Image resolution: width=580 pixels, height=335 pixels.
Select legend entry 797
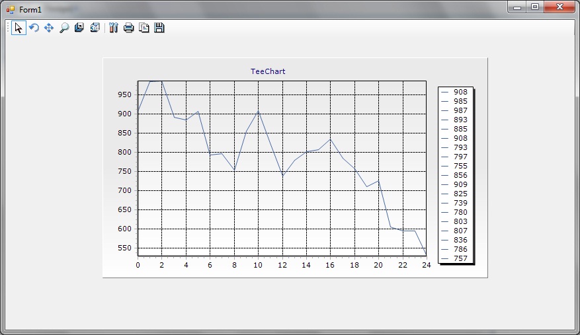tap(460, 157)
